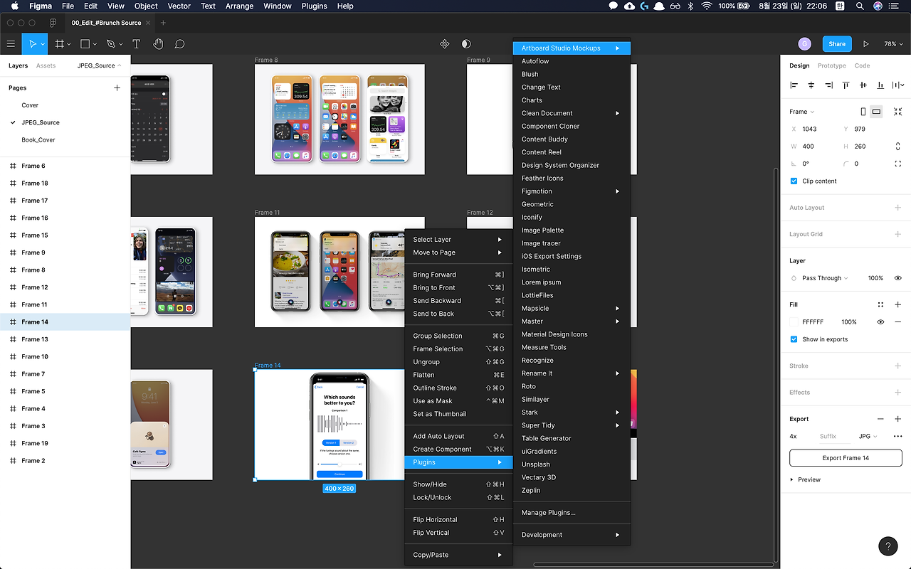Viewport: 911px width, 569px height.
Task: Select the Pen tool
Action: click(110, 44)
